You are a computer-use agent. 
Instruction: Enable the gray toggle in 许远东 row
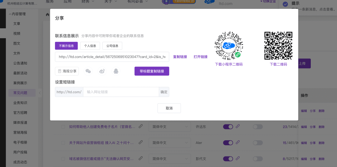(258, 127)
